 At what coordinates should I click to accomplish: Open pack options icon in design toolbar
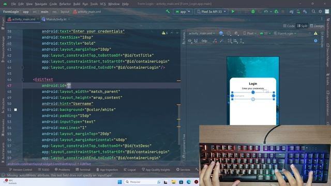pyautogui.click(x=230, y=41)
